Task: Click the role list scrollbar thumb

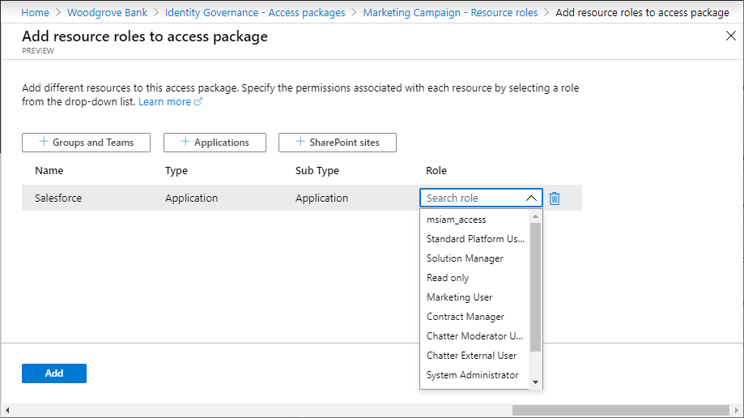Action: point(535,287)
